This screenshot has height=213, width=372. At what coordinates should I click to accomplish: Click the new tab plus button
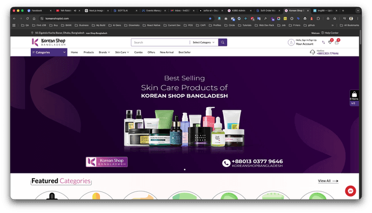(343, 10)
